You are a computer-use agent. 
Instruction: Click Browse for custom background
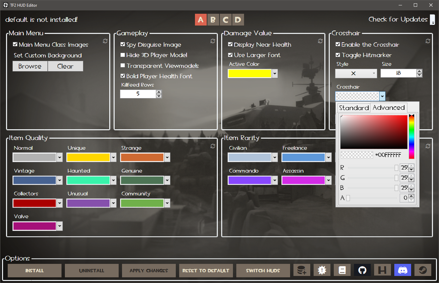[x=30, y=66]
